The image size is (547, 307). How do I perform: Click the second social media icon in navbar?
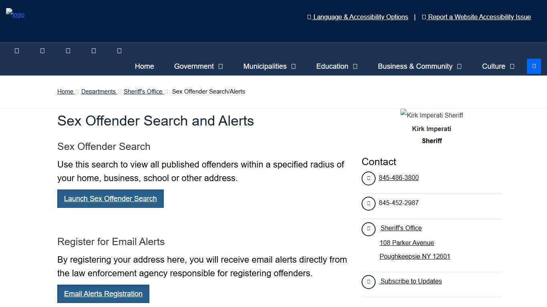click(x=42, y=50)
